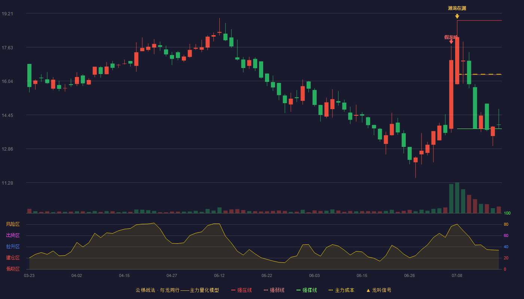The width and height of the screenshot is (524, 299).
Task: Click the 06-26 date label
Action: [409, 275]
